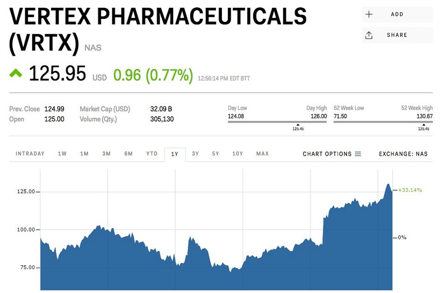This screenshot has height=293, width=442.
Task: Select the 3Y chart tab
Action: (195, 154)
